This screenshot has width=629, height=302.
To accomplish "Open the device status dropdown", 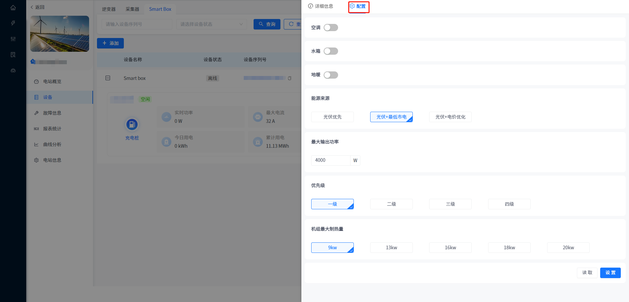I will (211, 24).
